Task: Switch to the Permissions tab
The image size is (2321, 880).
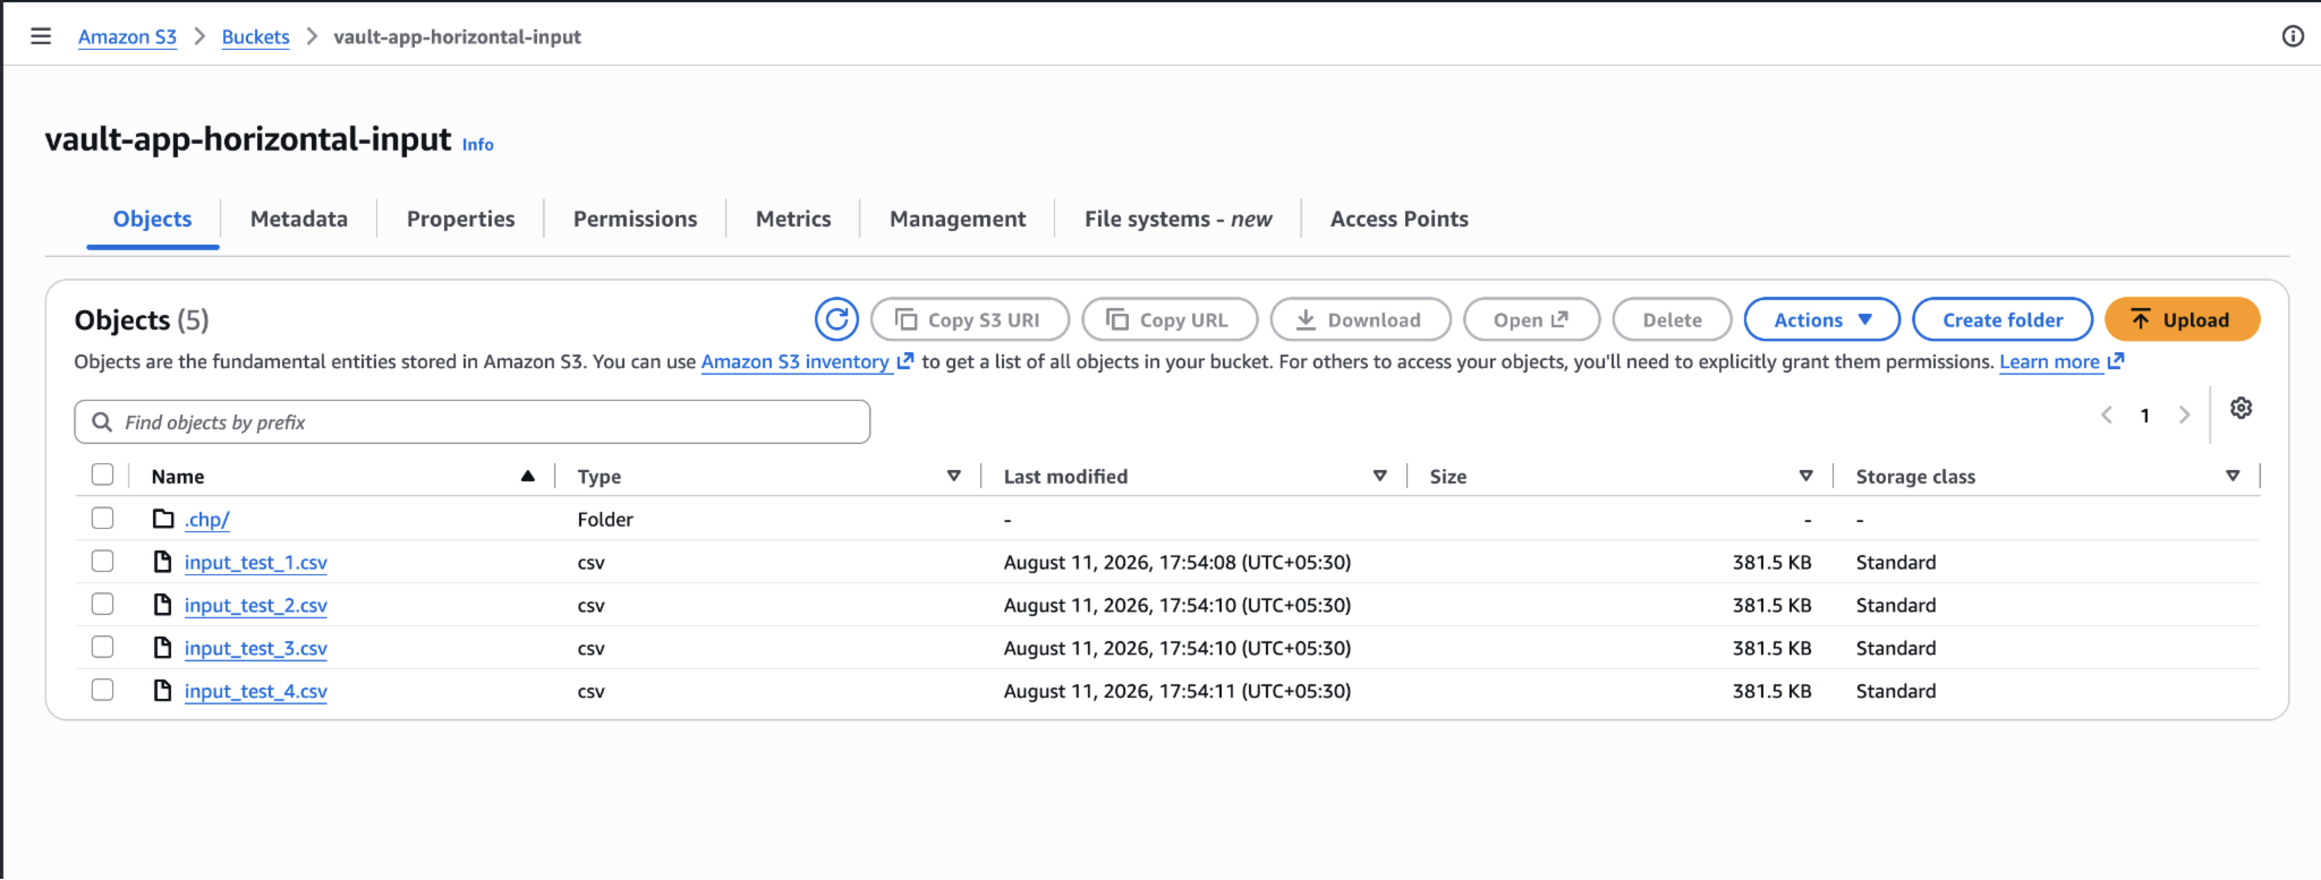Action: point(635,219)
